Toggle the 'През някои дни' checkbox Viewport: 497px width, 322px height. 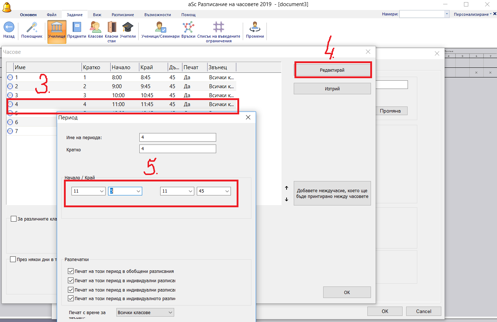(x=13, y=259)
